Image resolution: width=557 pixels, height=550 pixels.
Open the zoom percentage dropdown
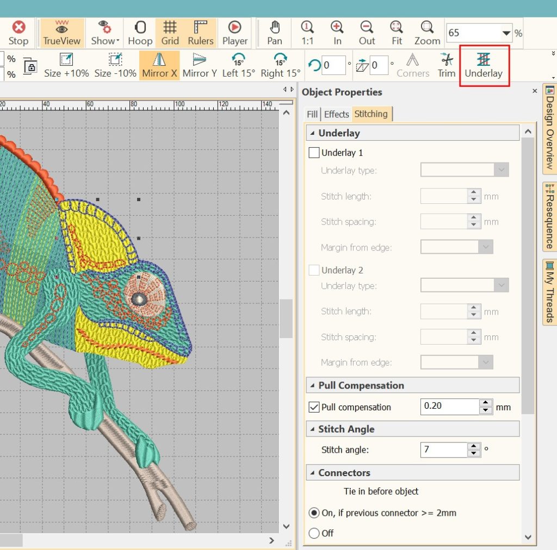[x=506, y=33]
